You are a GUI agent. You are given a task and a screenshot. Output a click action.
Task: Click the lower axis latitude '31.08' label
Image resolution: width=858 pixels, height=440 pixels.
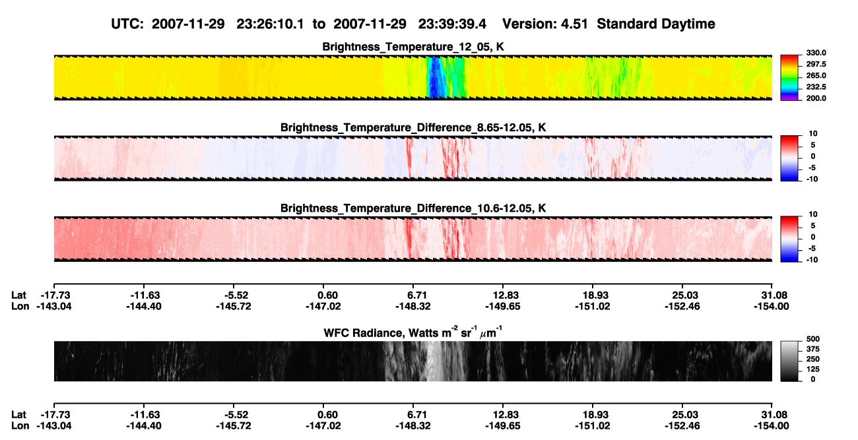[772, 415]
